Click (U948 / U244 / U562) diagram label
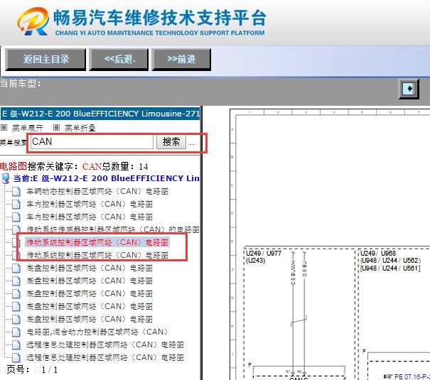The width and height of the screenshot is (430, 380). pos(390,261)
